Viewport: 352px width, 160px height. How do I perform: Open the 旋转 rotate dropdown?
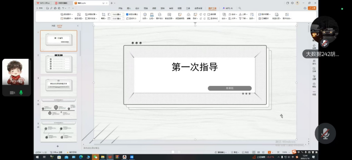(x=233, y=14)
